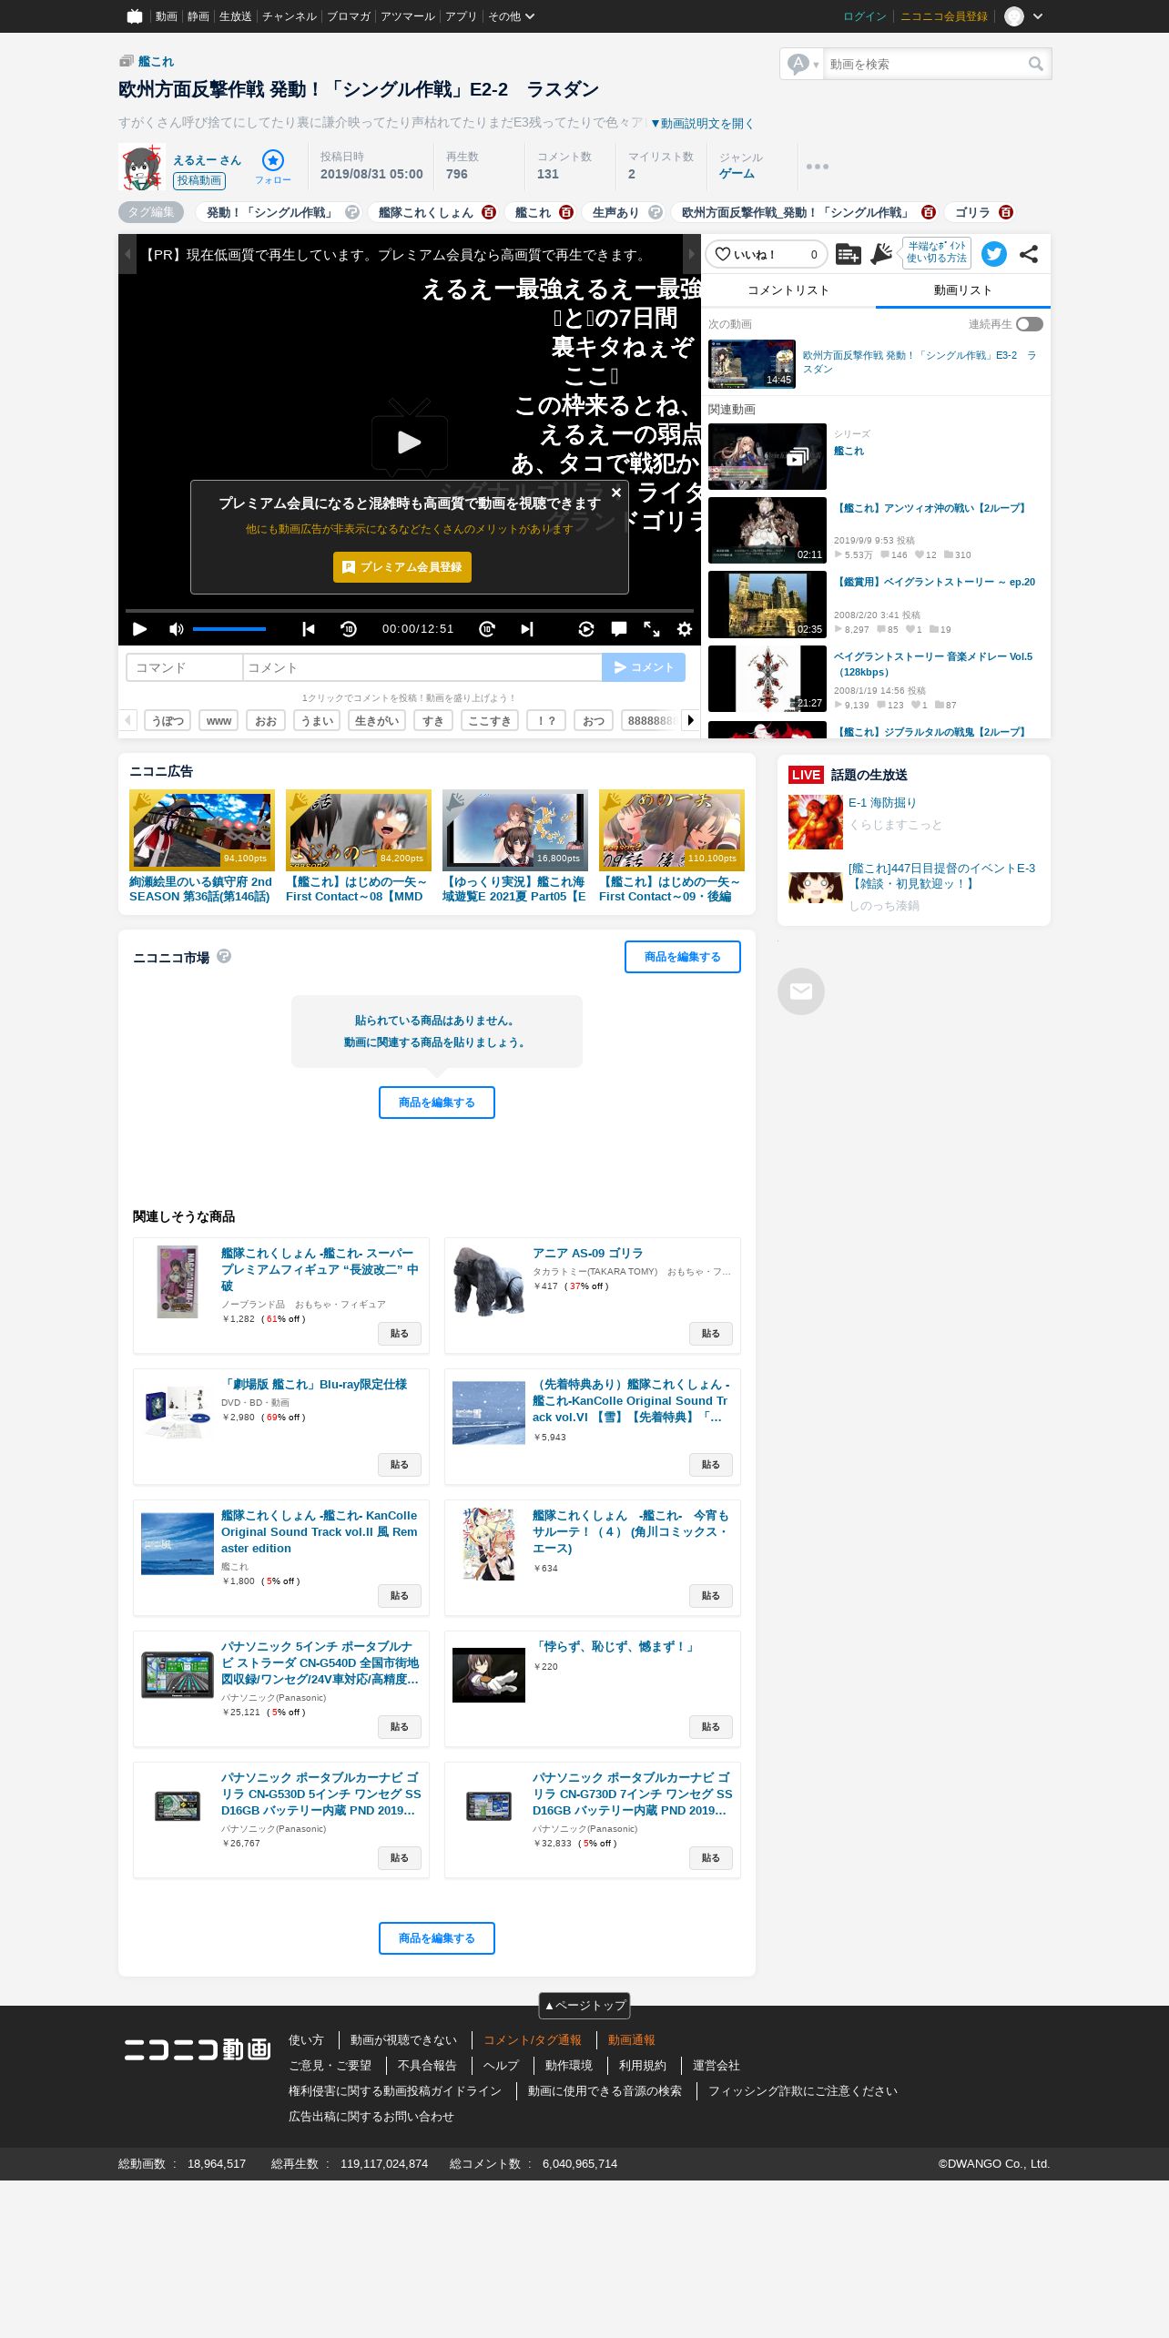Click the Niconico TV logo icon in top bar
1169x2338 pixels.
135,16
